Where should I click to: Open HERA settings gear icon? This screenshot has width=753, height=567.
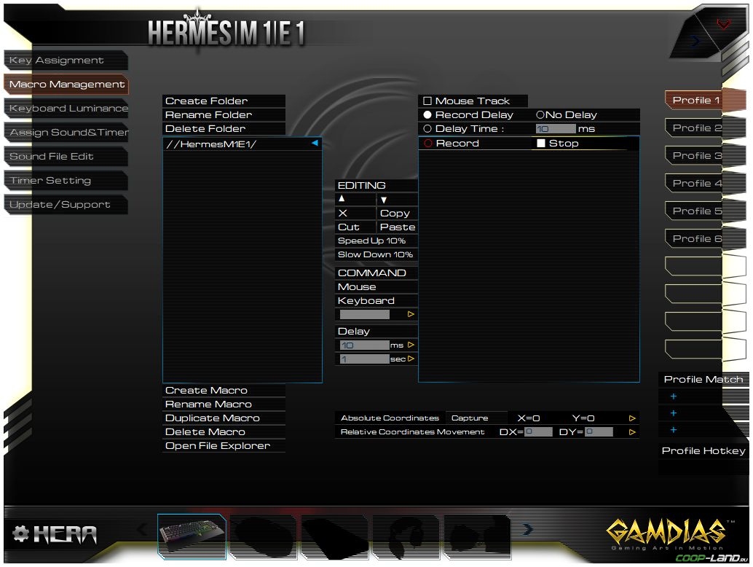tap(20, 533)
